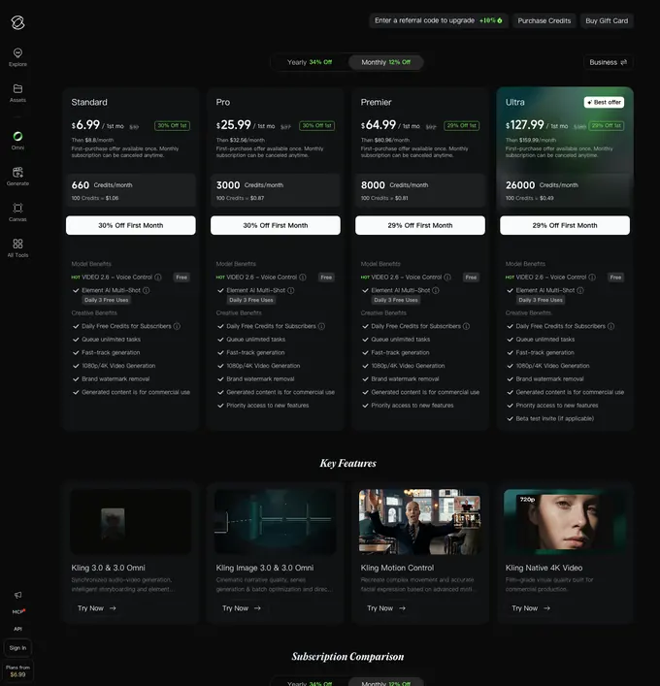Image resolution: width=660 pixels, height=686 pixels.
Task: Click info icon beside Premier Element AI Multi-Shot
Action: tap(436, 290)
